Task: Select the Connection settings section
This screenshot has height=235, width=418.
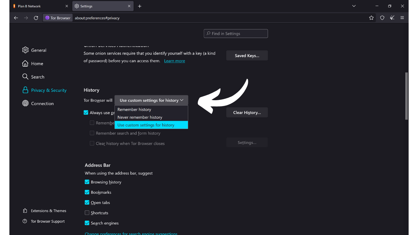Action: 42,103
